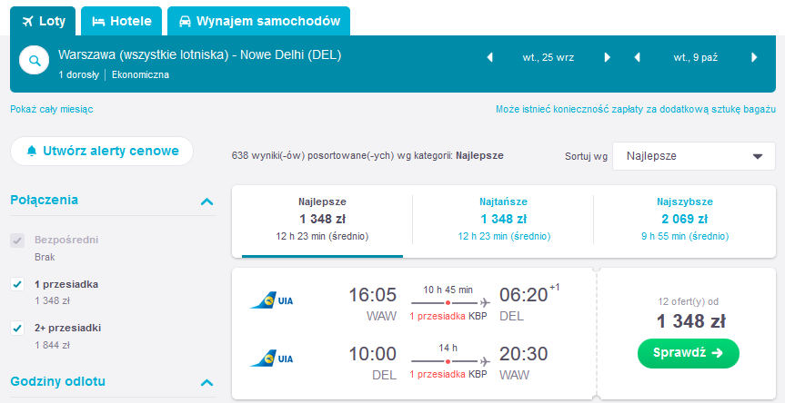Collapse the Godziny odlotu section

point(206,383)
